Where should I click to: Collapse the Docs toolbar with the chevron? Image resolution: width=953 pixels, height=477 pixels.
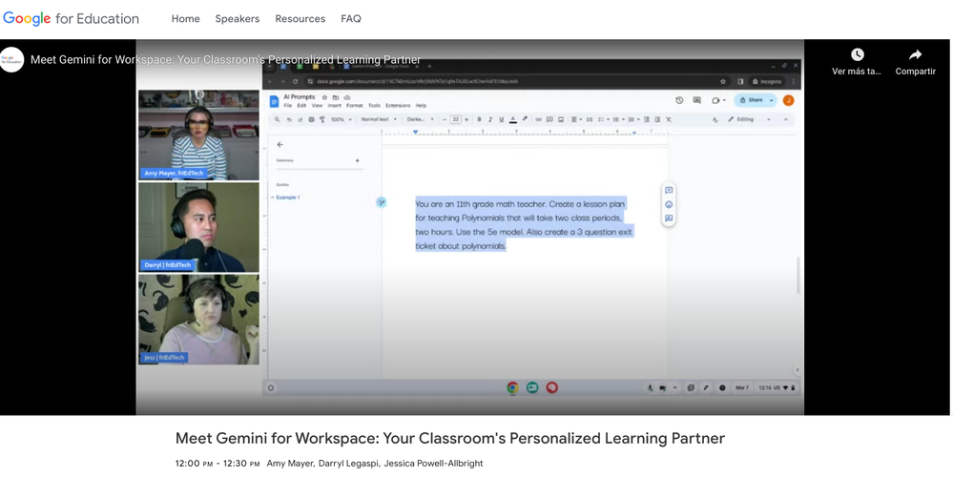[786, 119]
